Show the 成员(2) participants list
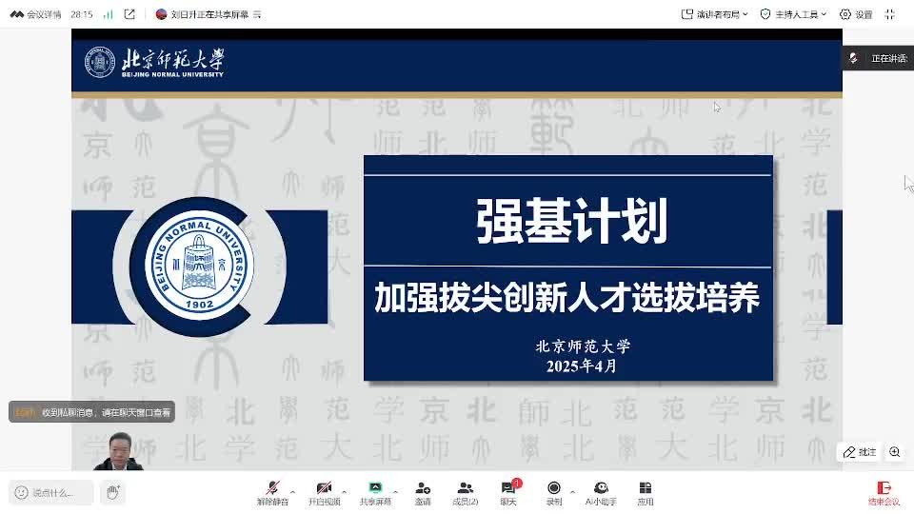The height and width of the screenshot is (514, 914). [x=466, y=493]
